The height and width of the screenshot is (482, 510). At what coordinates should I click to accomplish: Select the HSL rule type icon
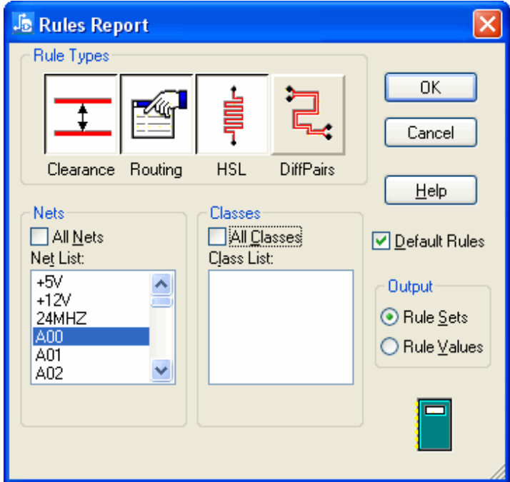click(x=231, y=115)
